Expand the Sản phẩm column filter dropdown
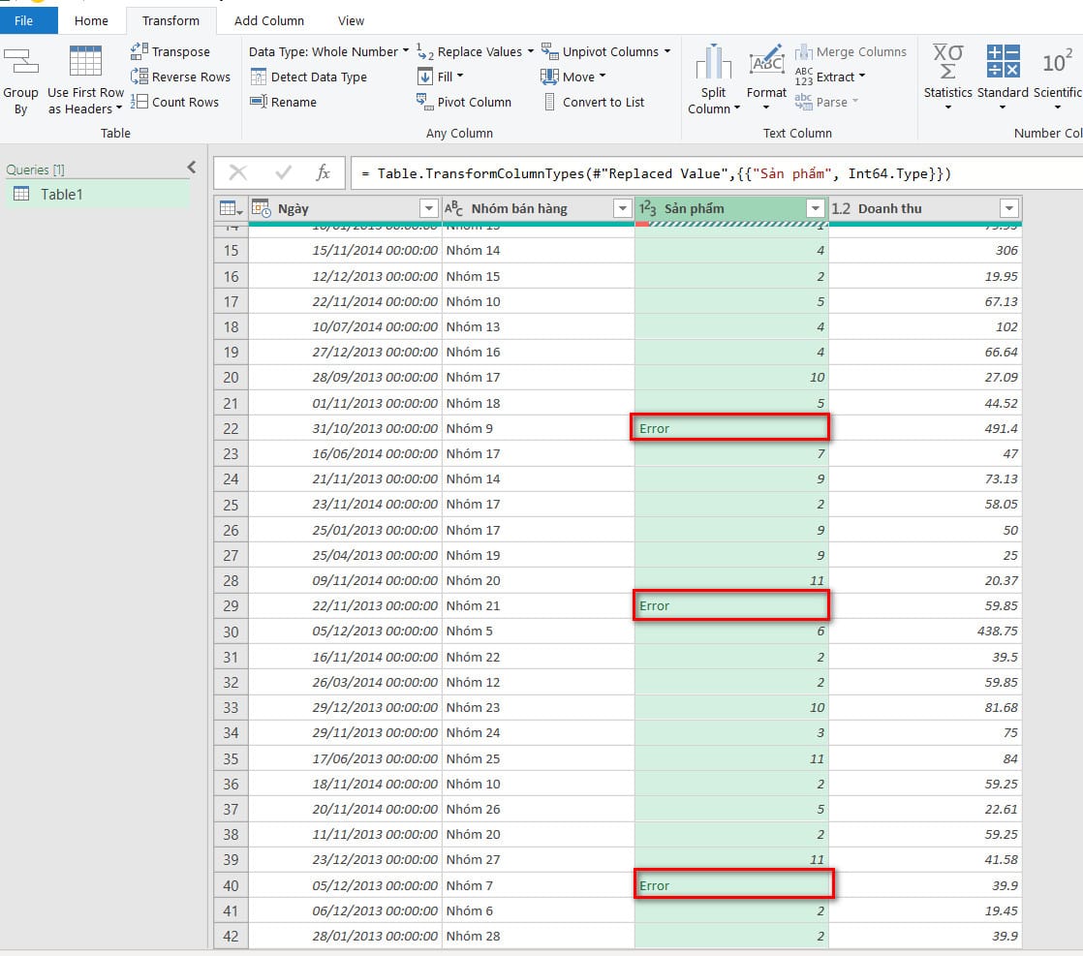This screenshot has width=1083, height=956. coord(816,208)
